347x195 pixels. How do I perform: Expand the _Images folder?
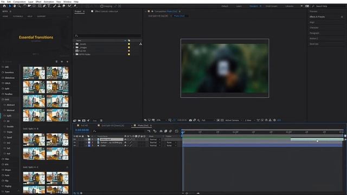pyautogui.click(x=74, y=47)
